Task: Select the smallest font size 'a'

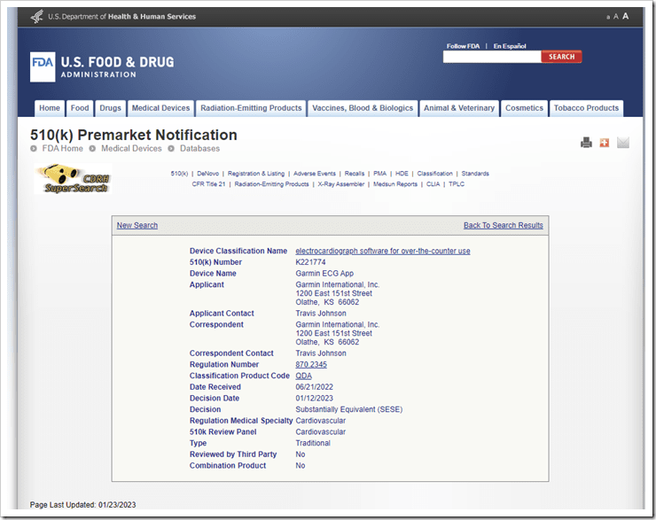Action: (608, 17)
